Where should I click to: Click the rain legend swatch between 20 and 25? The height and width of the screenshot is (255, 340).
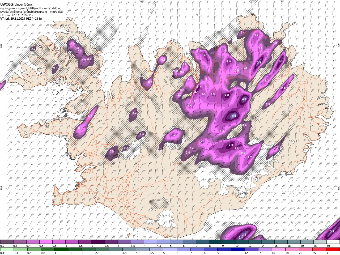tap(305, 249)
